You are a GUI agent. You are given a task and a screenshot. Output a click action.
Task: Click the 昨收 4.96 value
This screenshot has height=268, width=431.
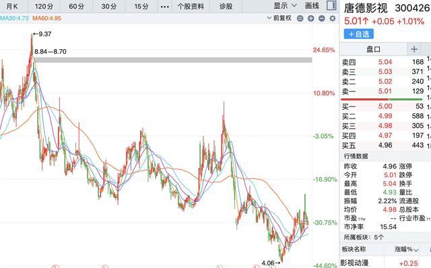click(x=390, y=166)
